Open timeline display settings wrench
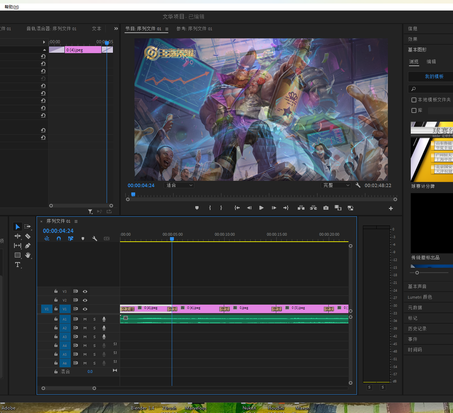Screen dimensions: 453x413 95,239
